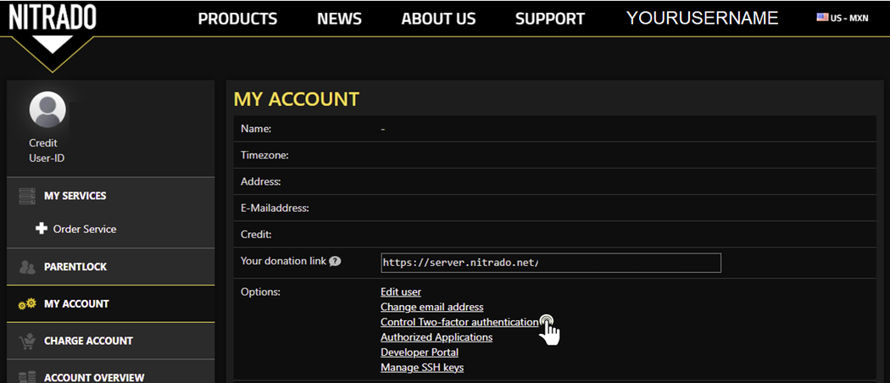Select the Manage SSH keys link
Image resolution: width=890 pixels, height=383 pixels.
pyautogui.click(x=422, y=367)
